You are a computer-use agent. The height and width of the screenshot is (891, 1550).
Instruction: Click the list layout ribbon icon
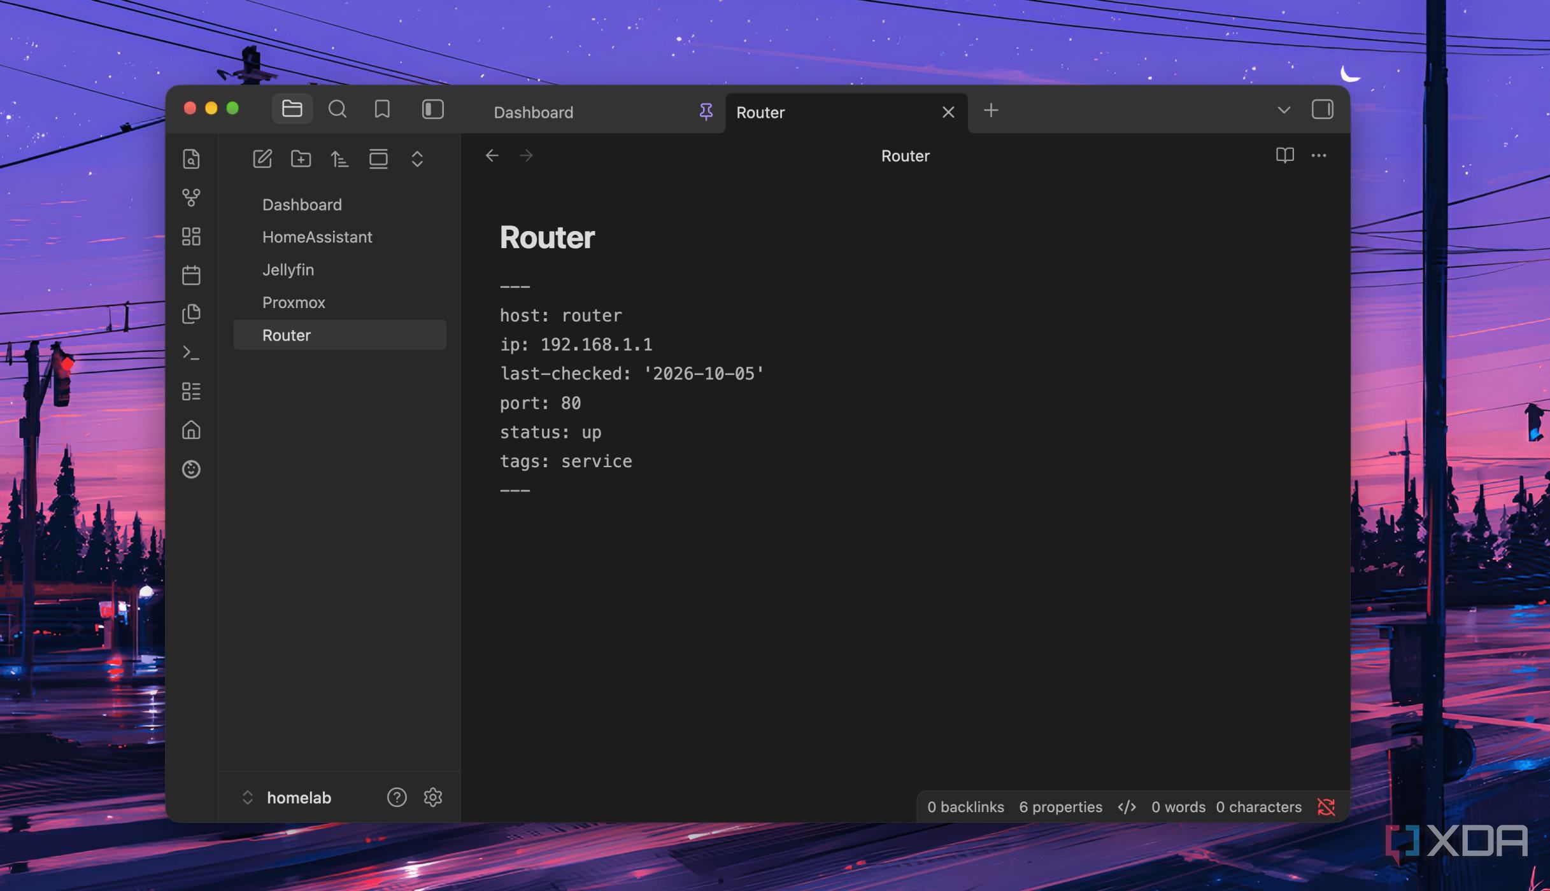click(191, 391)
